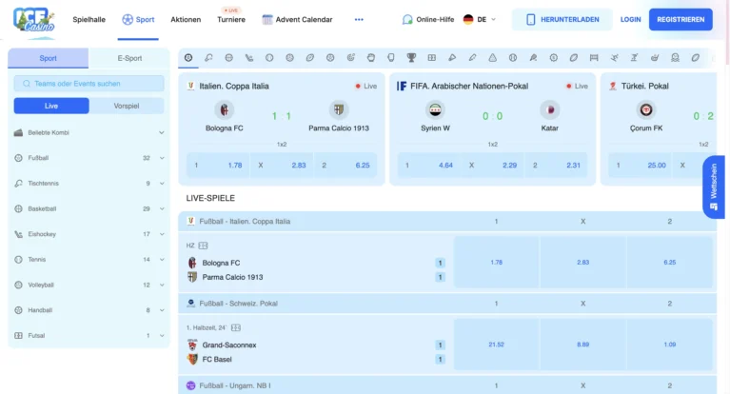Click the Eishockey icon in the sidebar
The width and height of the screenshot is (730, 394).
click(x=19, y=234)
